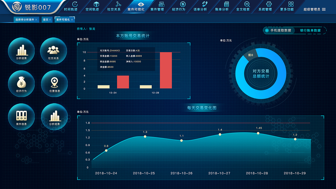Screen dimensions: 336x189
Task: Click the 对方交易总额统计 donut center
Action: 261,74
